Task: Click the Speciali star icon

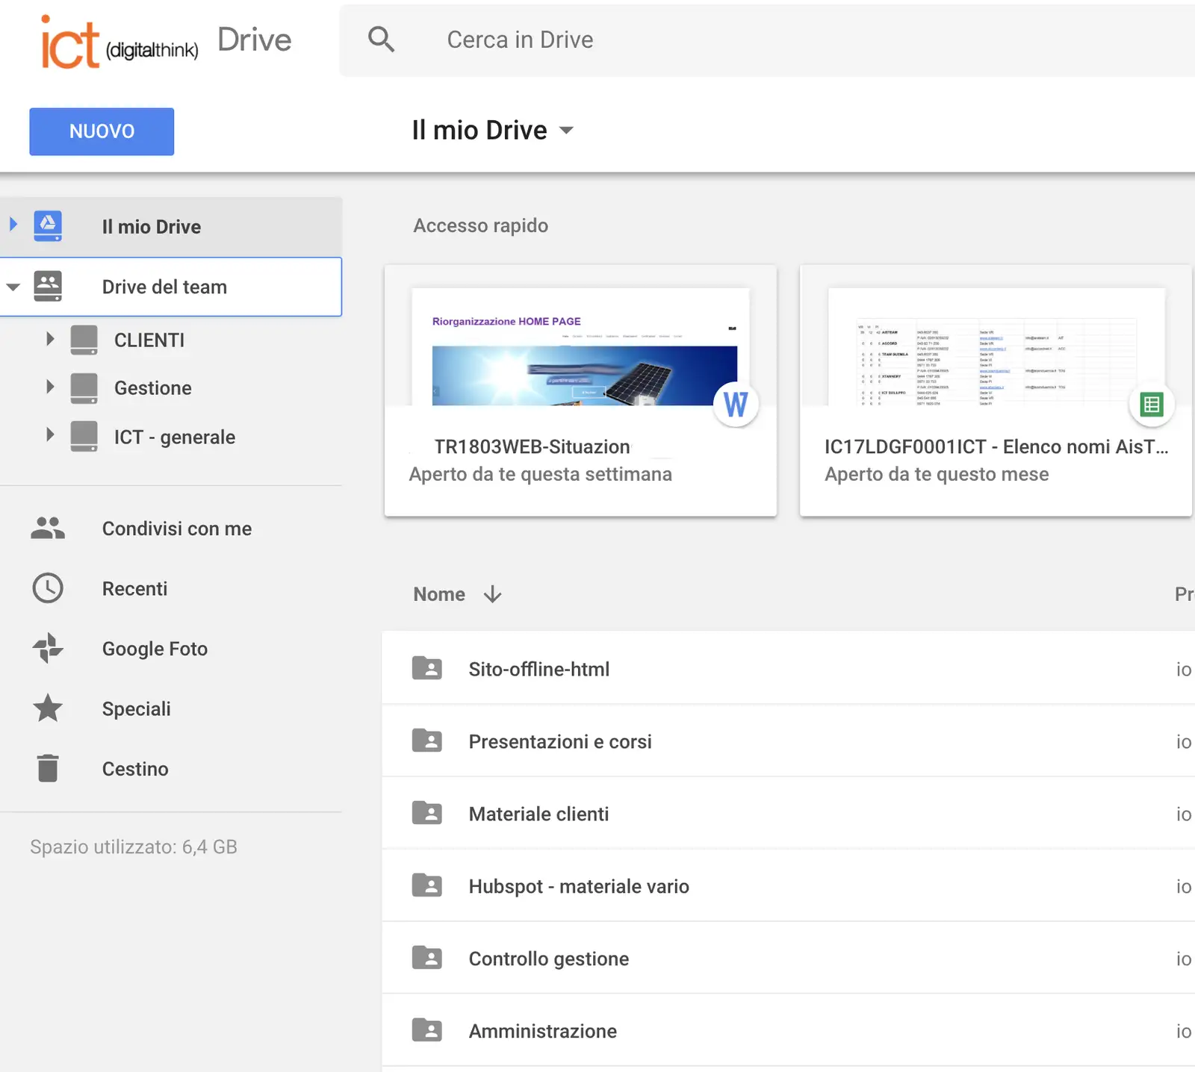Action: click(48, 708)
